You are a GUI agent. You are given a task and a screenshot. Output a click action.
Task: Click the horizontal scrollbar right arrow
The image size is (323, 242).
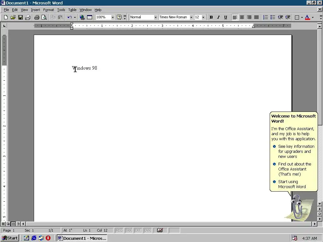coord(314,224)
